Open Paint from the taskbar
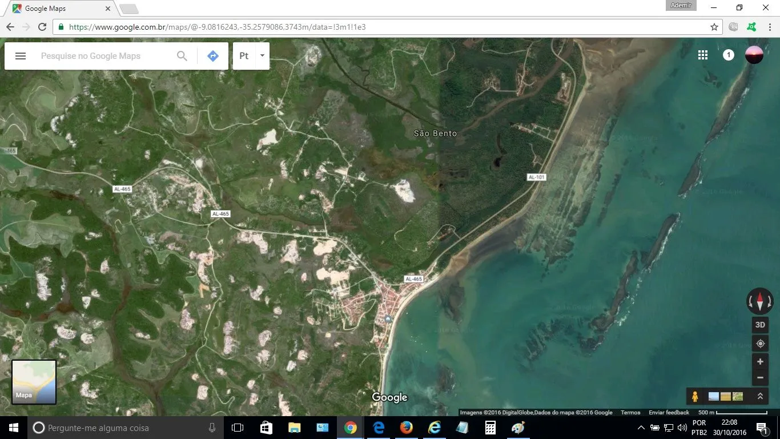The height and width of the screenshot is (439, 780). tap(518, 428)
